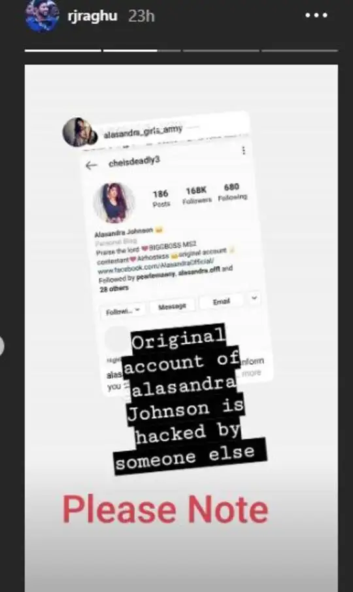
Task: Open the three-dot story options menu
Action: 316,16
